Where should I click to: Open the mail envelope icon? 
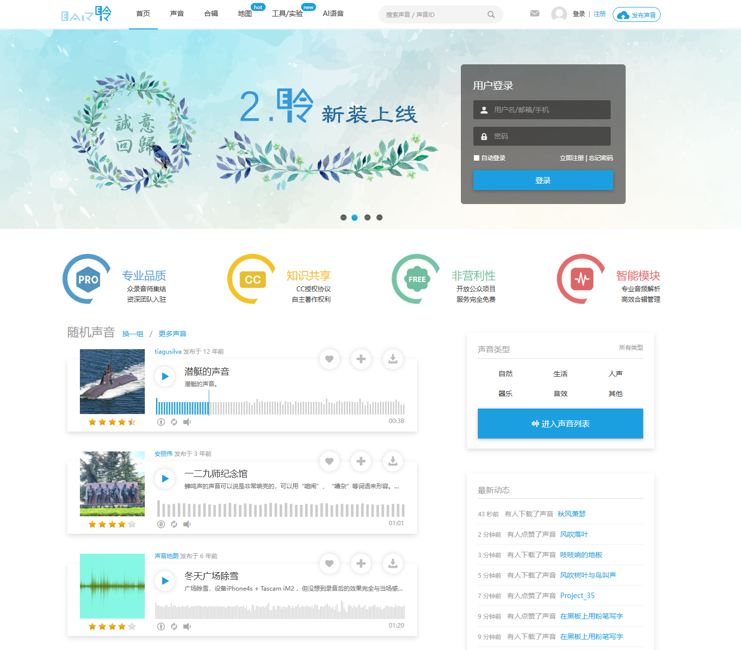535,13
